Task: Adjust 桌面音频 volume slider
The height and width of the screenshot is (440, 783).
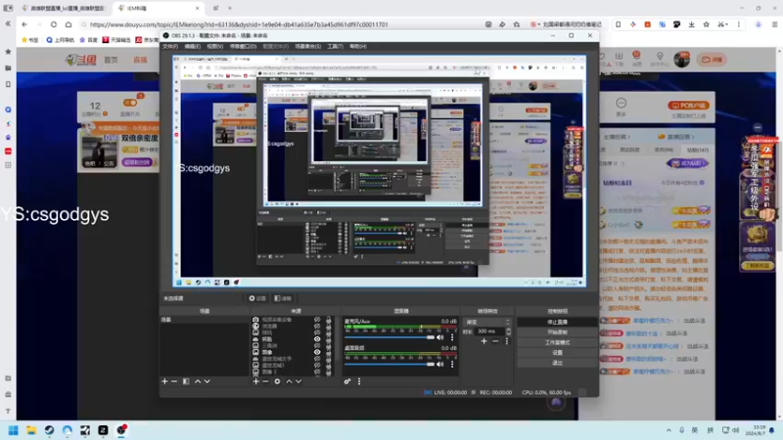Action: (390, 364)
